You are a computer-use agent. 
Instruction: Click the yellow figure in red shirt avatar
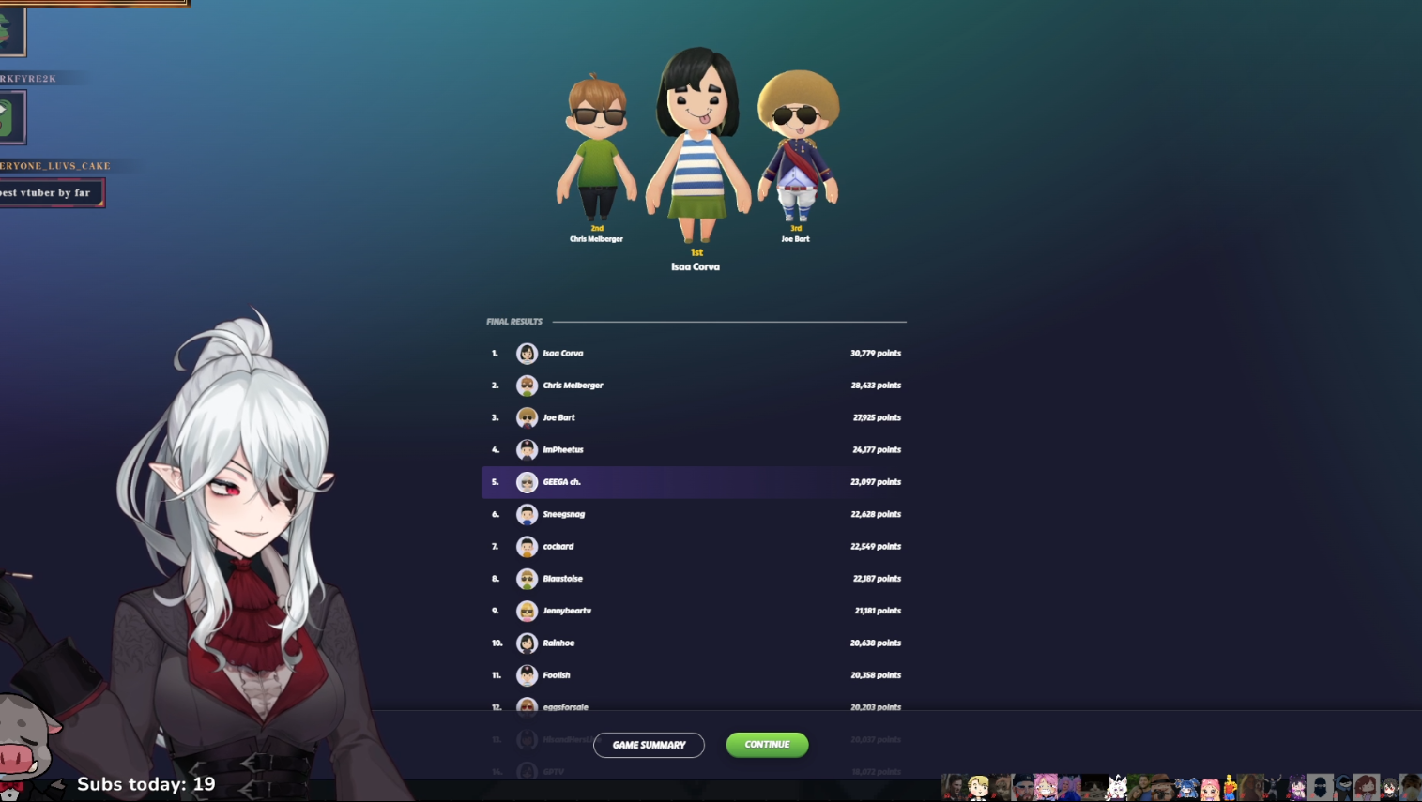pos(1230,787)
